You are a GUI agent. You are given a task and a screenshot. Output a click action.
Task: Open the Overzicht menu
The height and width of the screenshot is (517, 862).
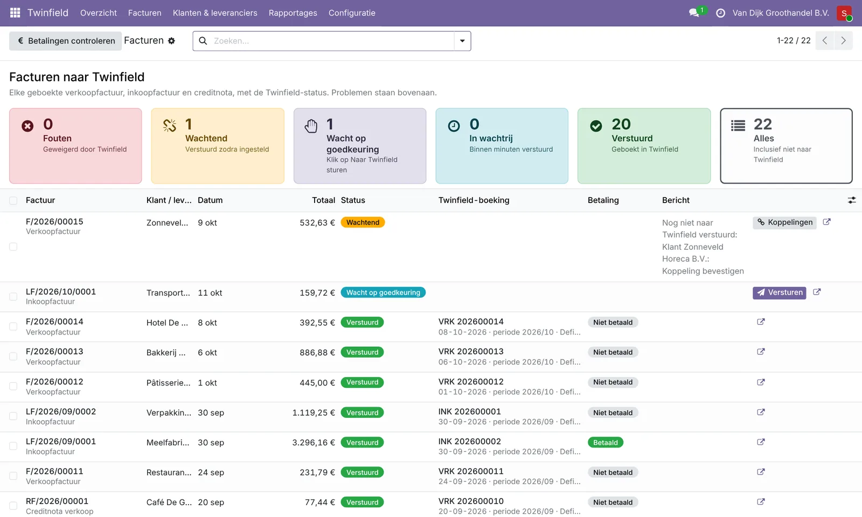(99, 13)
